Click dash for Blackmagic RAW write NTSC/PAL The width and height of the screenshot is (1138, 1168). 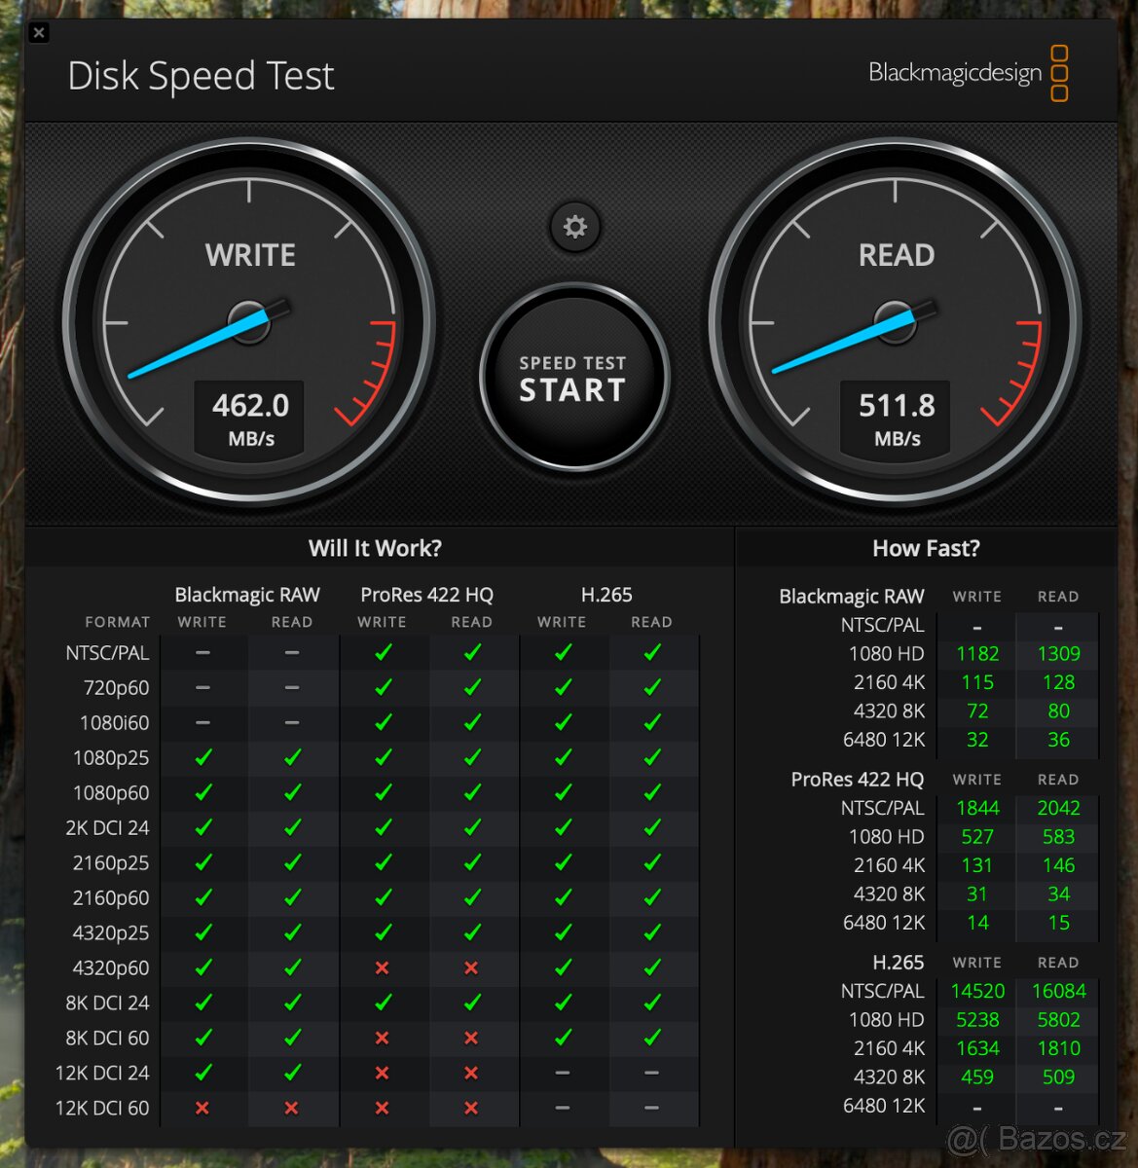202,652
